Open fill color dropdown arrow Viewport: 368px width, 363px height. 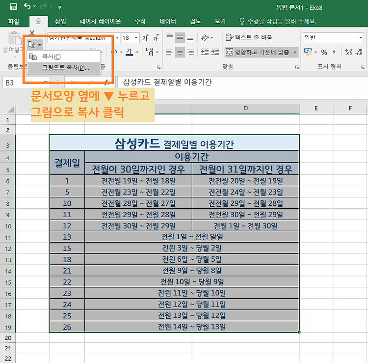tap(121, 52)
